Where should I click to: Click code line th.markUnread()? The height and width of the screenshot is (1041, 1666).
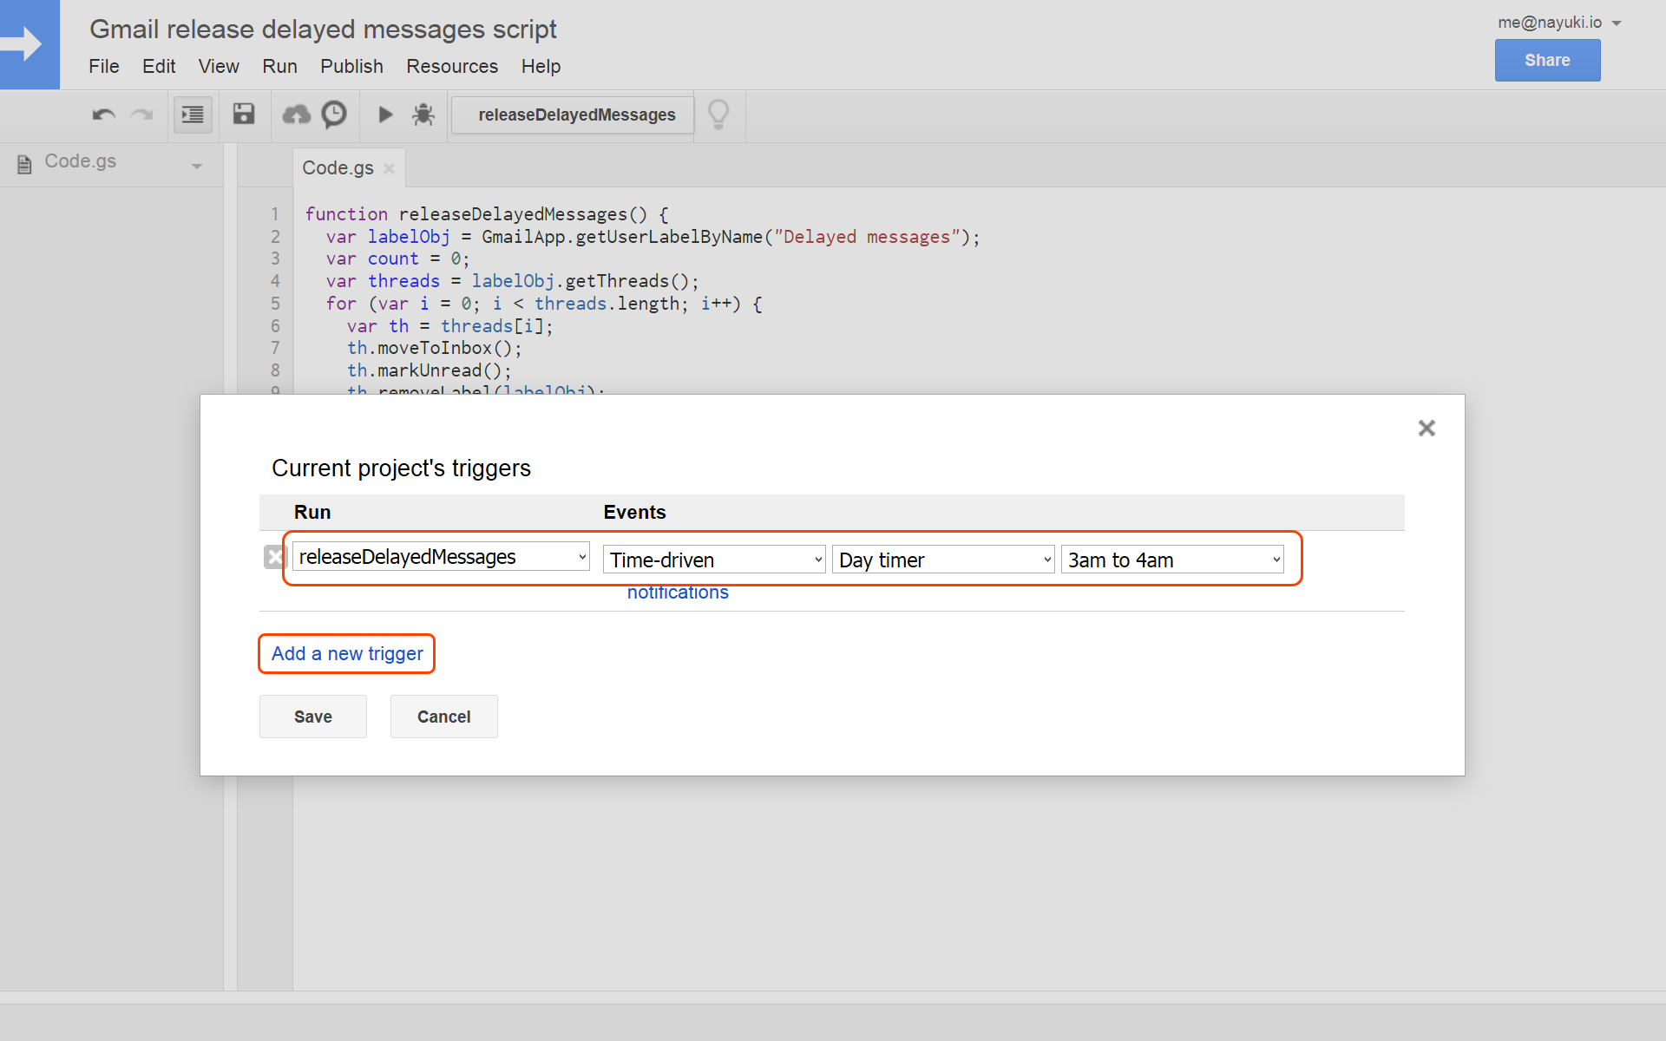point(429,370)
